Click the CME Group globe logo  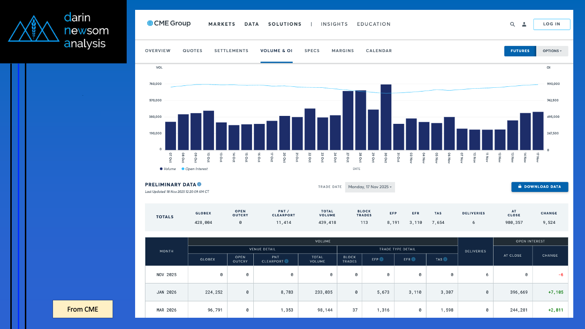pos(150,23)
